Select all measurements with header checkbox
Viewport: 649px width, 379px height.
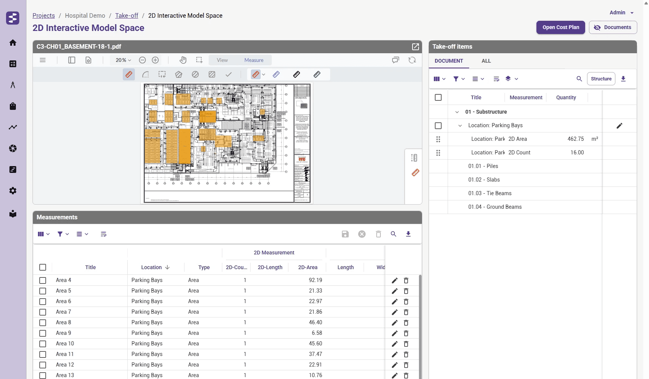click(x=43, y=267)
